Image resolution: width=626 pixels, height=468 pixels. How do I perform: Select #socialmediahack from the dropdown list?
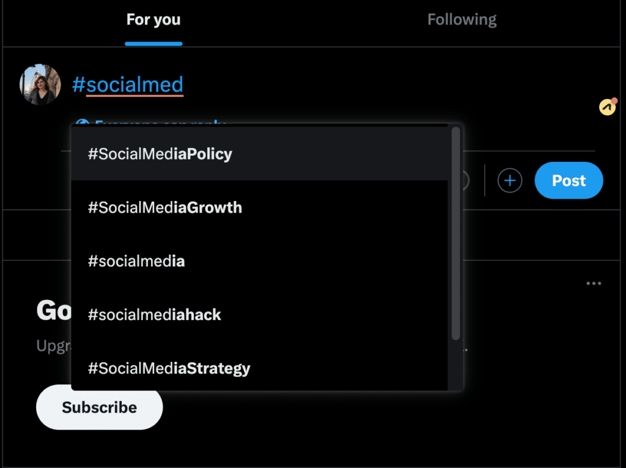point(259,315)
